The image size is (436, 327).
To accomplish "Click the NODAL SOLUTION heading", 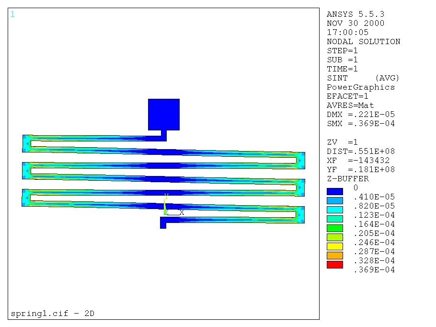I will pyautogui.click(x=363, y=42).
